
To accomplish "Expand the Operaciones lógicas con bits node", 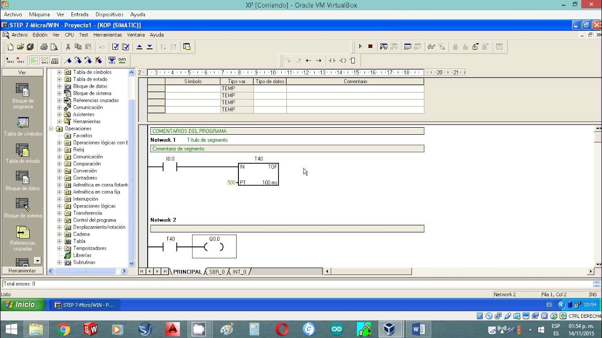I will click(x=59, y=143).
